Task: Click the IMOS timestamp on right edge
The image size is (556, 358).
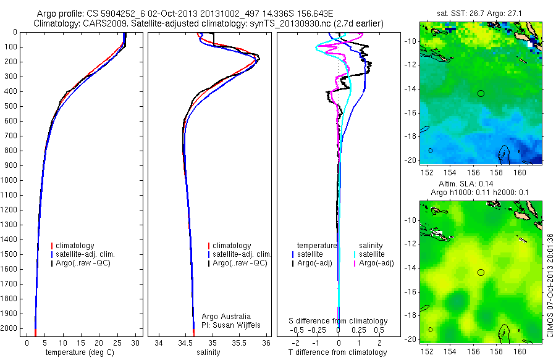Action: [x=550, y=285]
